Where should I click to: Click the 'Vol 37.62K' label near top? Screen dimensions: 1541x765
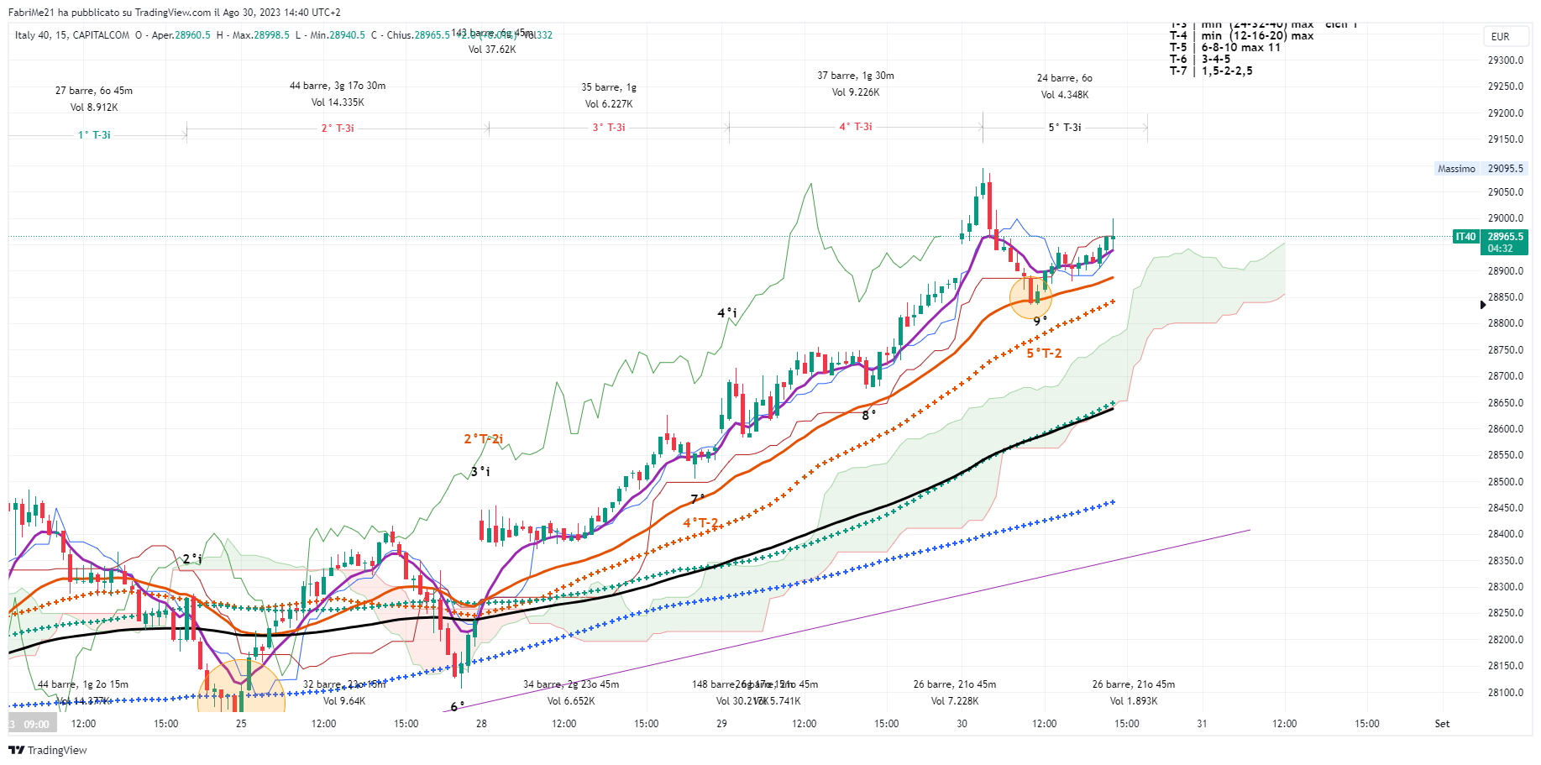point(492,50)
